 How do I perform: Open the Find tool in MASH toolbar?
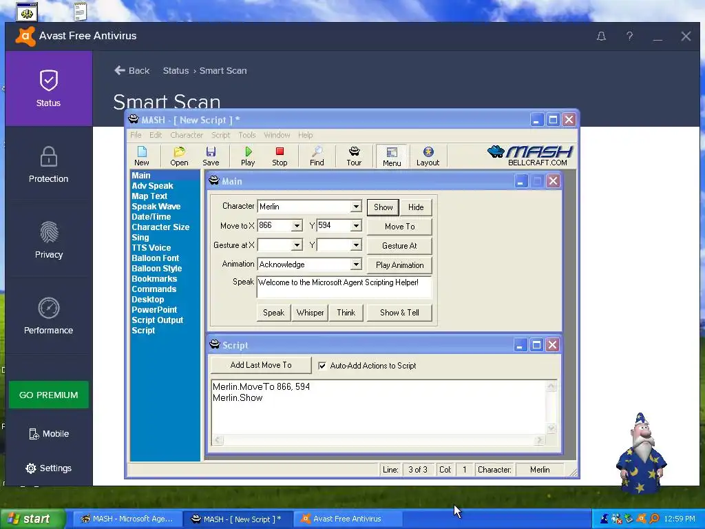tap(317, 156)
